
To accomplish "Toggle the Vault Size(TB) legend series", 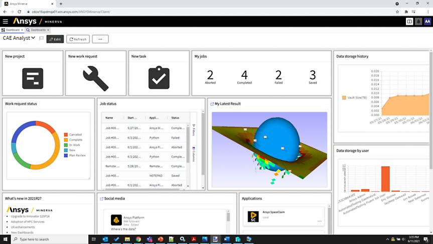I will click(355, 97).
